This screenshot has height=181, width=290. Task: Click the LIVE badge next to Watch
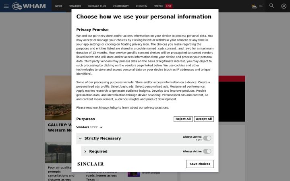coord(169,6)
